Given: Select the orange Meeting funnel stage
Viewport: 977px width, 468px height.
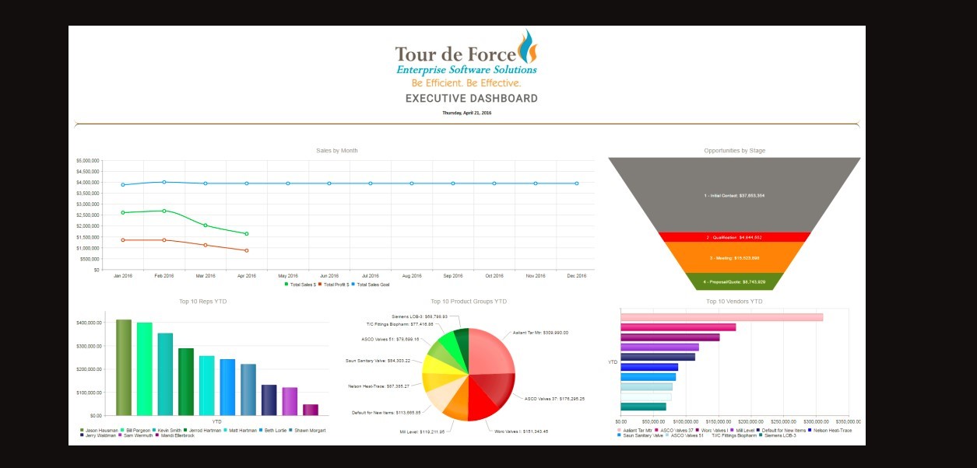Looking at the screenshot, I should click(734, 257).
